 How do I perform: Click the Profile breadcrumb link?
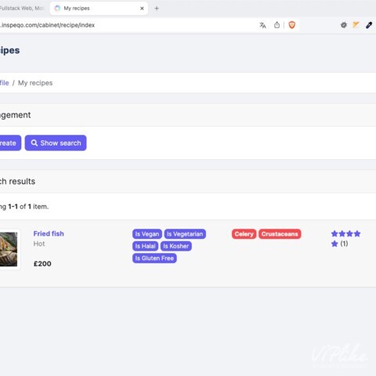tap(4, 83)
